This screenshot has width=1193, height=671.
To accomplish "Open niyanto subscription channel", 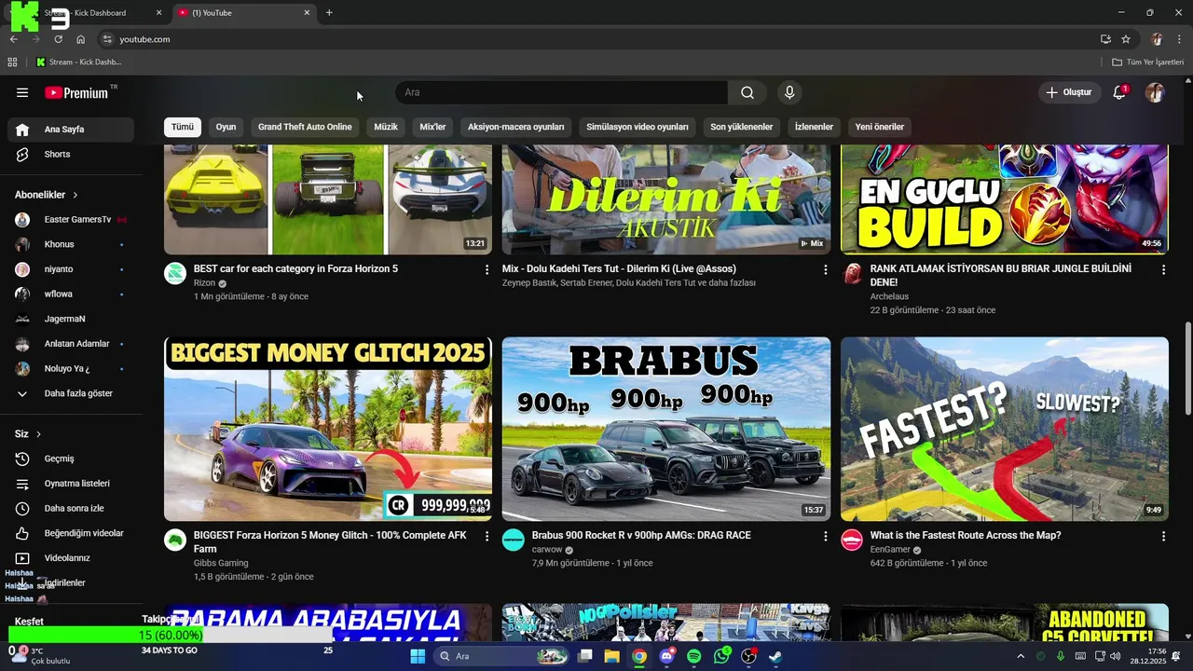I will pyautogui.click(x=71, y=269).
